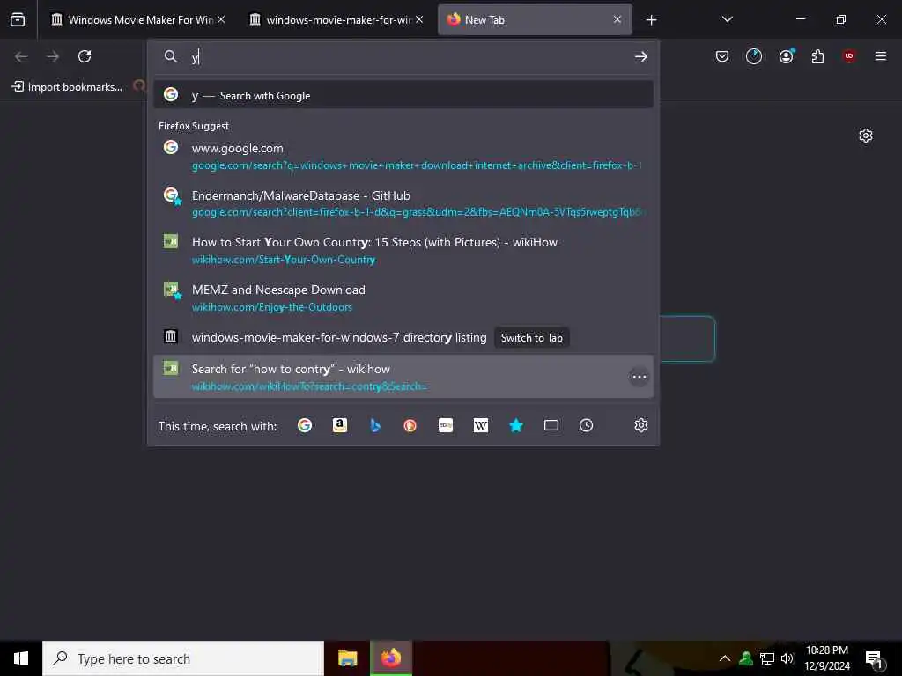Select 'y — Search with Google' suggestion

pyautogui.click(x=403, y=95)
